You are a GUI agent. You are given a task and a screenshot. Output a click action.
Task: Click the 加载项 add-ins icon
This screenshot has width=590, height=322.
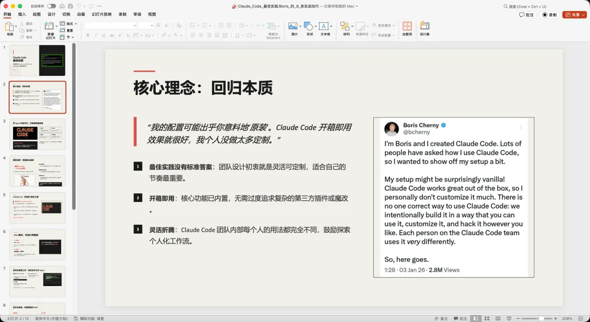(407, 26)
